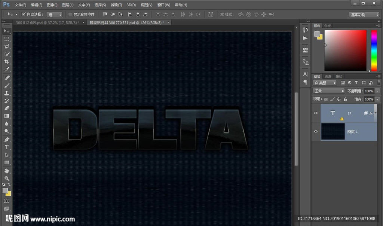This screenshot has height=226, width=383.
Task: Select the Rectangular Marquee tool
Action: [7, 39]
